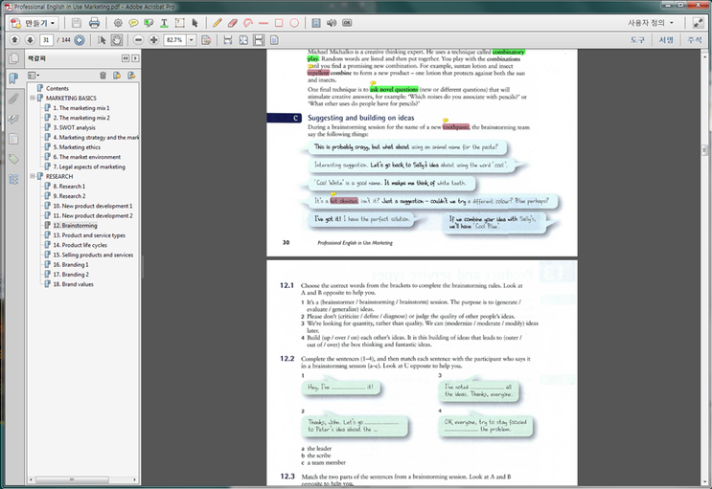
Task: Open the tags panel icon
Action: click(x=13, y=159)
